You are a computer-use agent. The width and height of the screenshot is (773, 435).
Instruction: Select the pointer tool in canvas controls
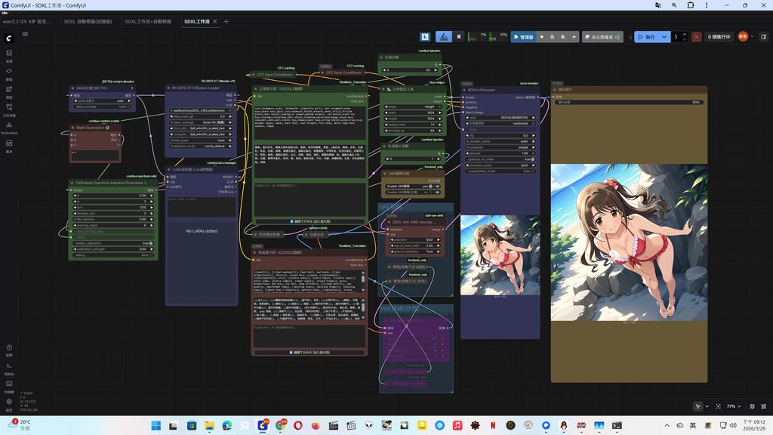point(698,406)
